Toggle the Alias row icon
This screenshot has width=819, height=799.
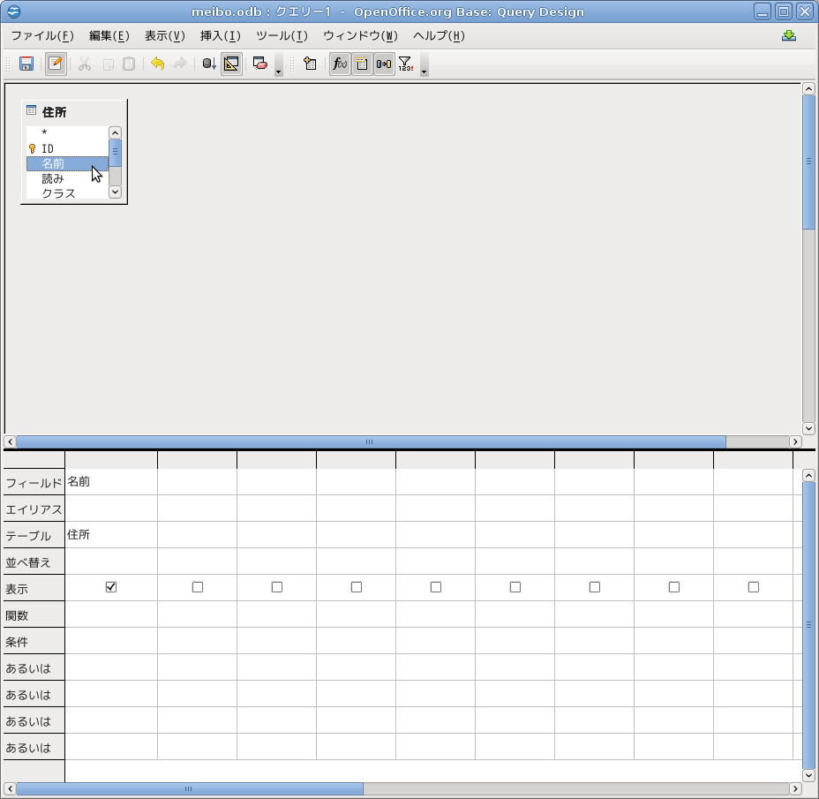coord(384,64)
